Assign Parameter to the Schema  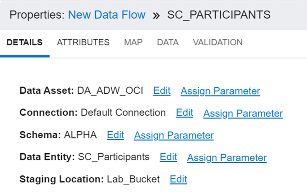(x=174, y=135)
